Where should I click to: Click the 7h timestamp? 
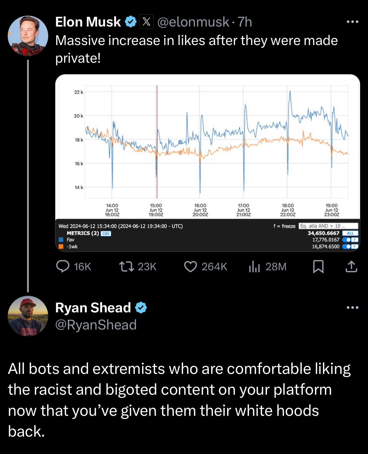(x=245, y=22)
